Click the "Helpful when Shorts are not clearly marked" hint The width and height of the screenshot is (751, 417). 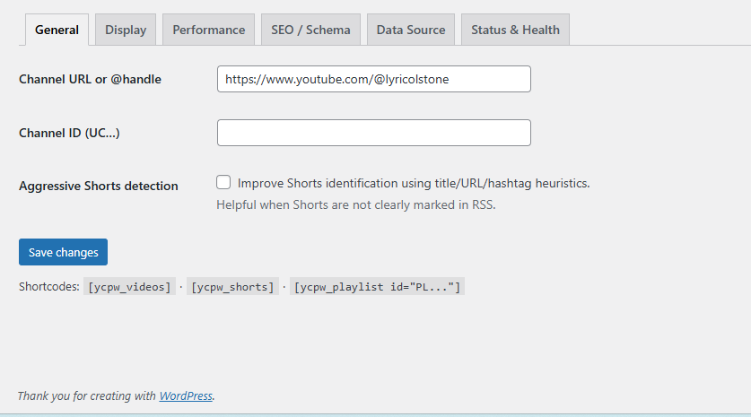[x=355, y=204]
